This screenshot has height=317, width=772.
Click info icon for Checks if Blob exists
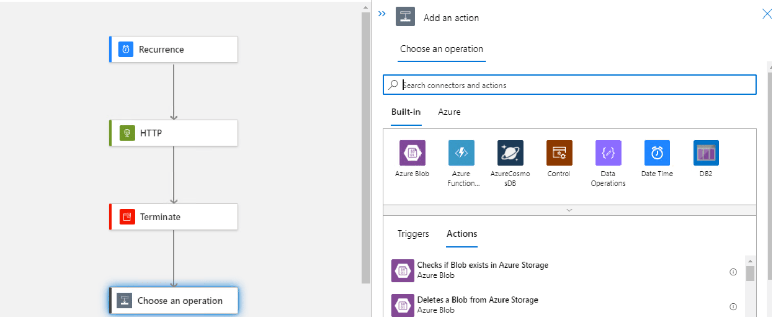(733, 272)
